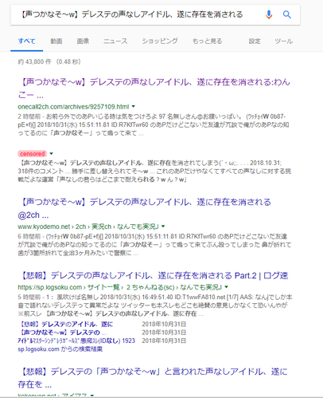Open the 設定 menu
The width and height of the screenshot is (323, 398).
click(255, 41)
